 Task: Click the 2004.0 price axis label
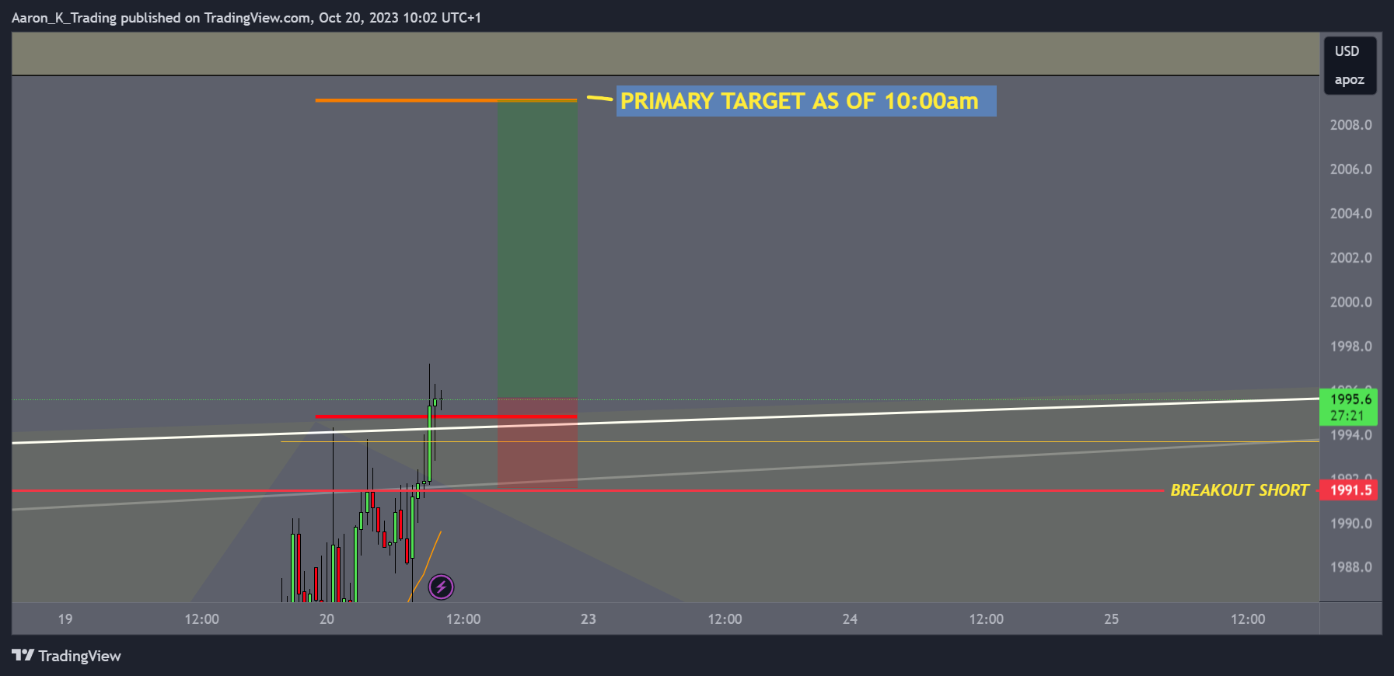(1350, 214)
